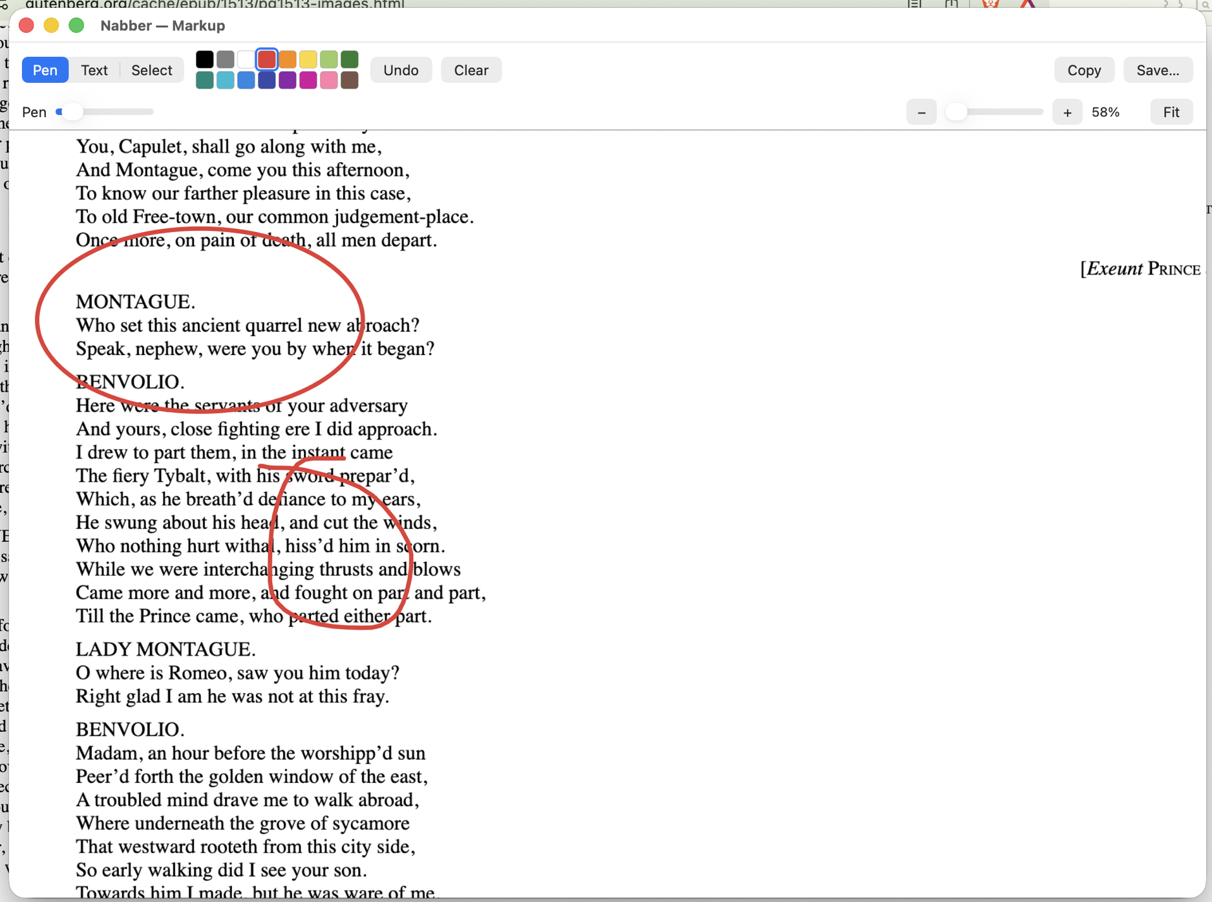This screenshot has width=1212, height=902.
Task: Click the line "And Montague, come you this afternoon,"
Action: 243,170
